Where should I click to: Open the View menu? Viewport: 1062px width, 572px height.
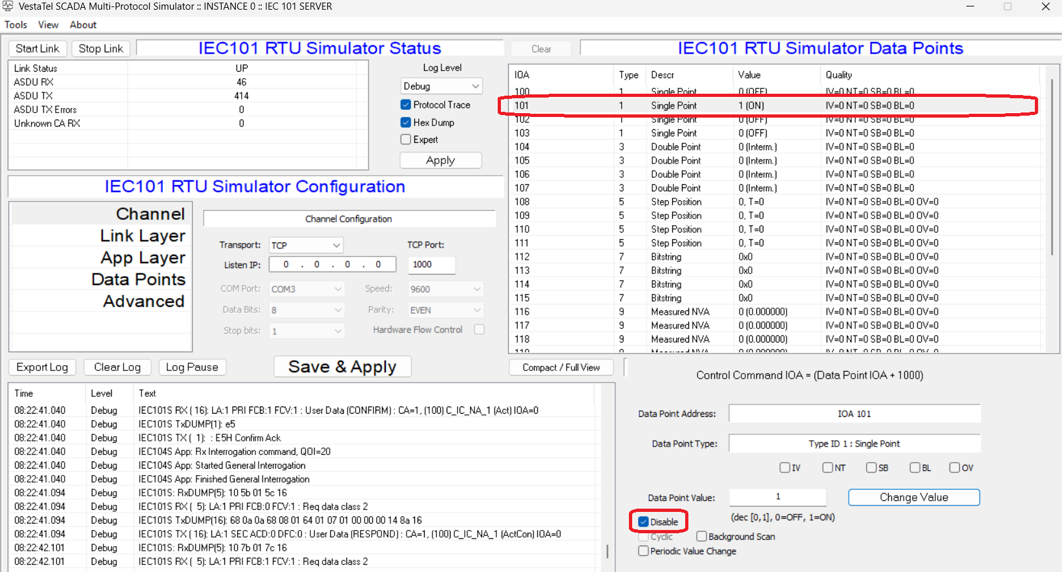(x=48, y=25)
